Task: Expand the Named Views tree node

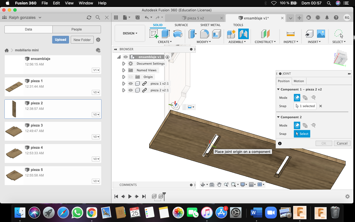Action: point(124,70)
